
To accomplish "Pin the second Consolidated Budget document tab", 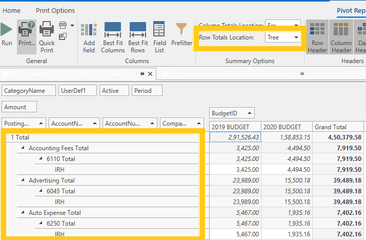I will [x=302, y=74].
